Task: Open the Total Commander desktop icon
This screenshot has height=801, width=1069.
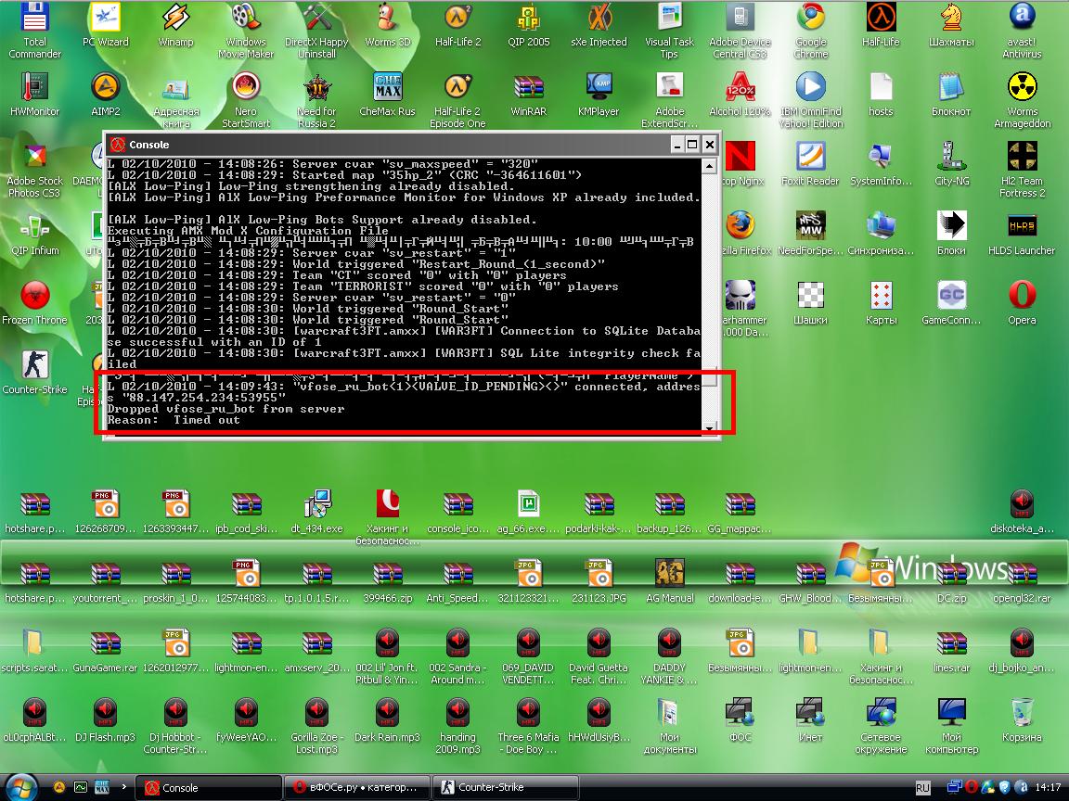Action: (x=34, y=20)
